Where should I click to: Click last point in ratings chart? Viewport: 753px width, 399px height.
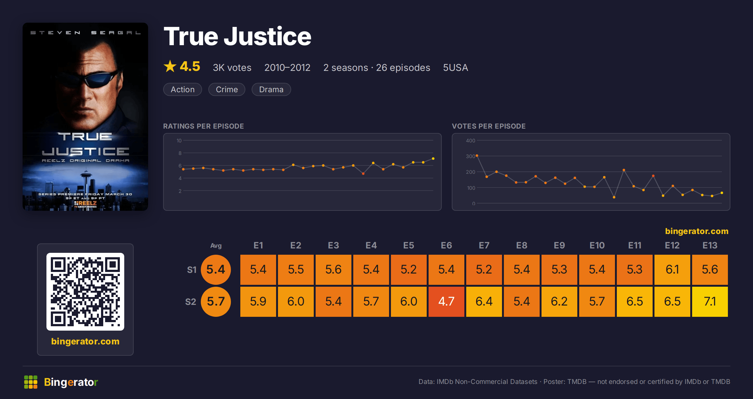(x=433, y=159)
